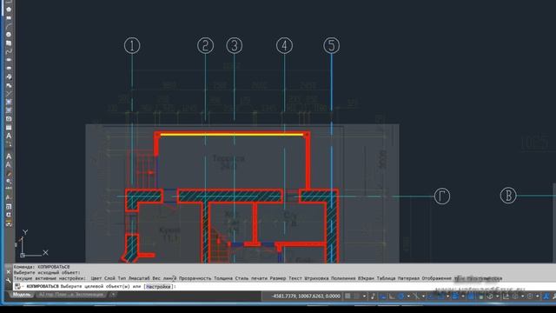Image resolution: width=556 pixels, height=313 pixels.
Task: Click the pencil Edit Text icon
Action: pyautogui.click(x=9, y=174)
